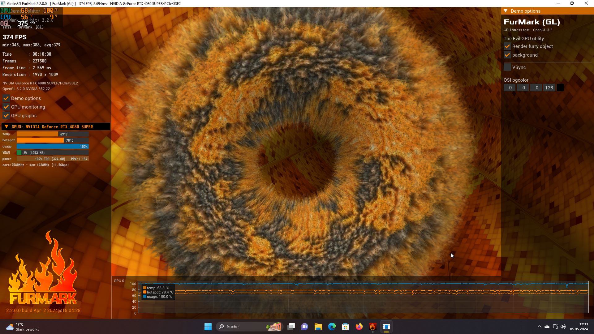594x334 pixels.
Task: Click the active blue app taskbar icon
Action: [x=386, y=327]
